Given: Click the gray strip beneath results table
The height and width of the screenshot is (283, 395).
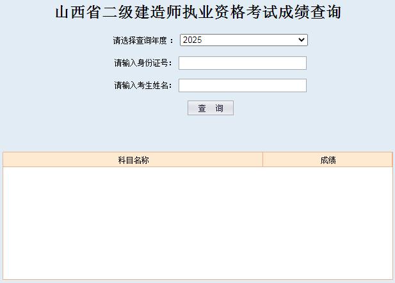Looking at the screenshot, I should [x=197, y=280].
